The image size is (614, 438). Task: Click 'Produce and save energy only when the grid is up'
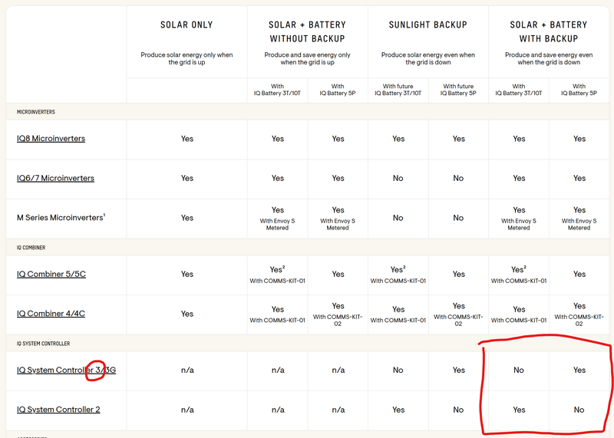[308, 58]
